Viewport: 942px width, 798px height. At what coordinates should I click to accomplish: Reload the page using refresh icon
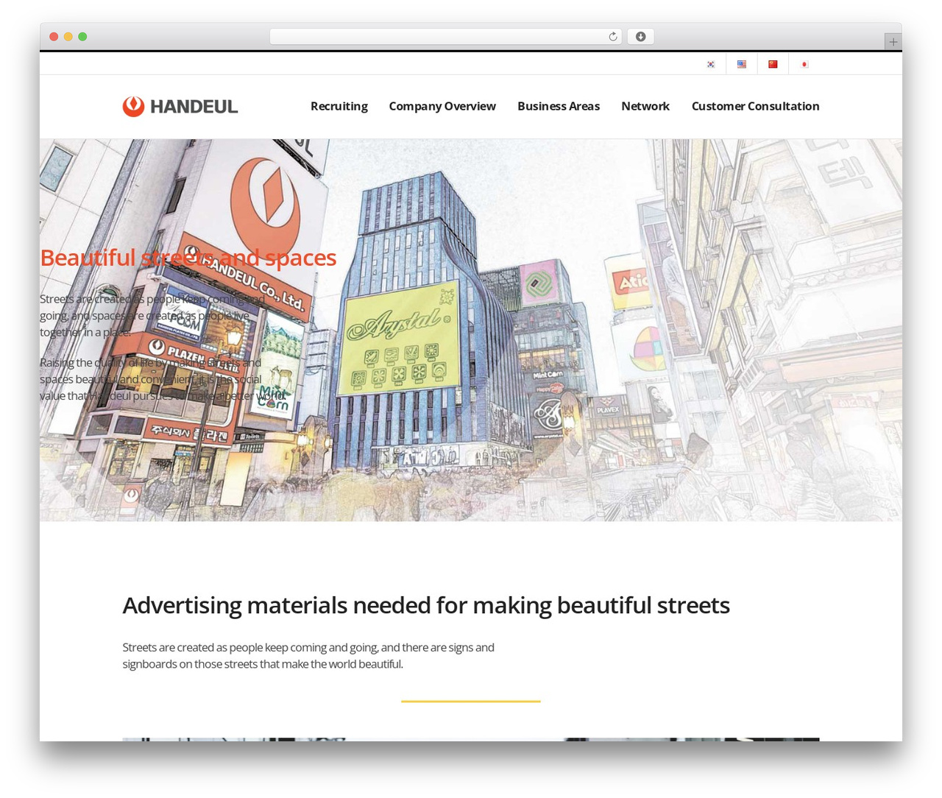[x=612, y=37]
